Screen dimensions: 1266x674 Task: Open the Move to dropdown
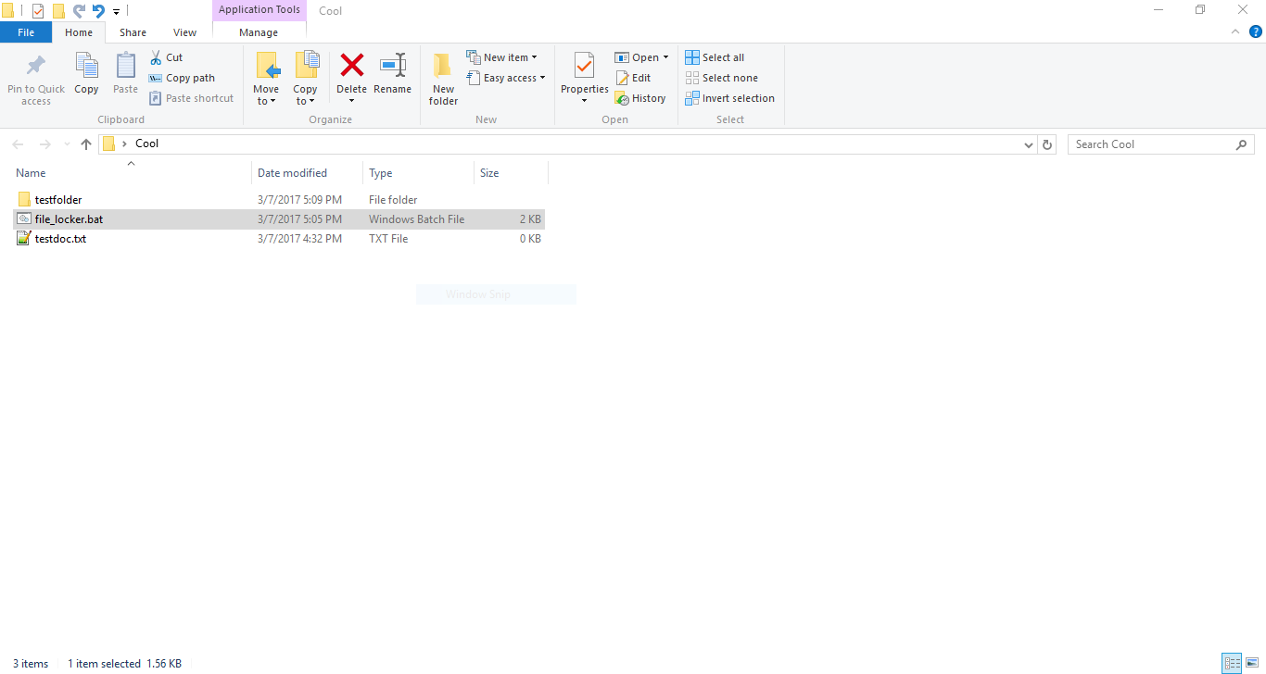pos(266,78)
